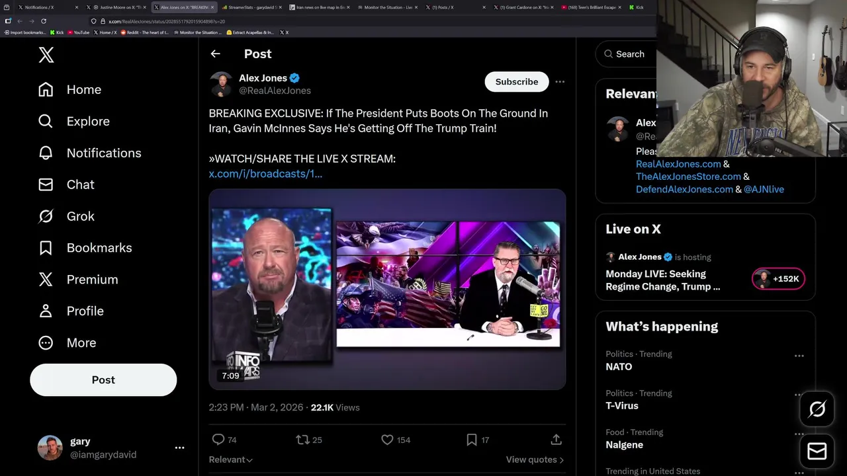Open the Import bookmarks item

click(x=25, y=32)
